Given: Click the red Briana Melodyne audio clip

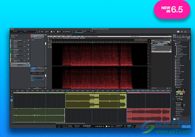Looking at the screenshot, I should (x=149, y=115).
